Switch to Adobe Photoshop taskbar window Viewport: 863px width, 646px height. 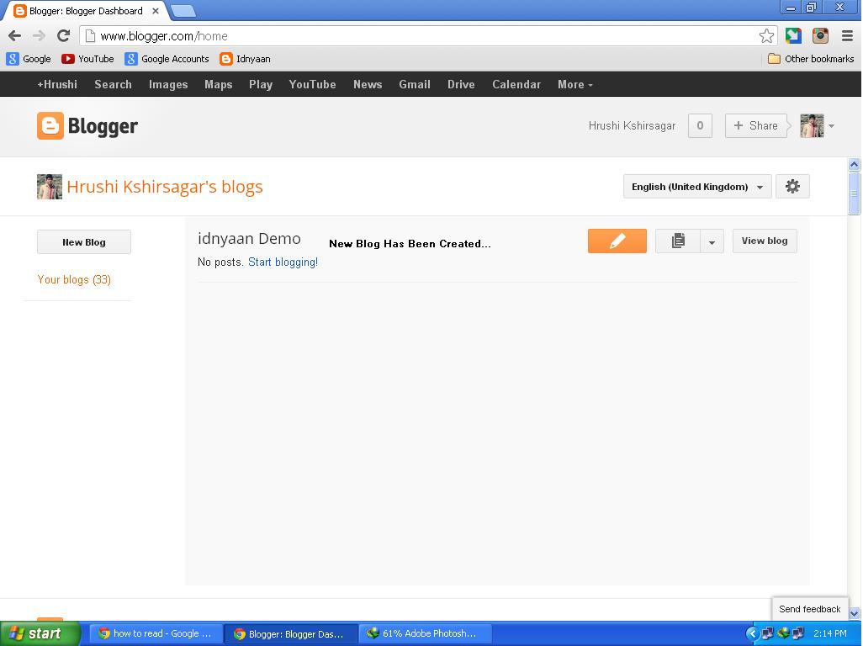click(424, 633)
